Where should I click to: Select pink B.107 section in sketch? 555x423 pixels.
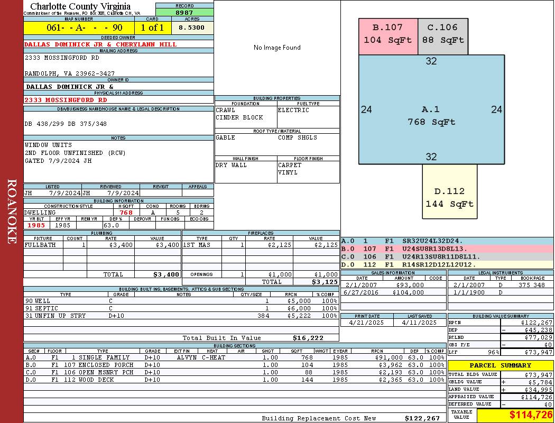coord(388,36)
